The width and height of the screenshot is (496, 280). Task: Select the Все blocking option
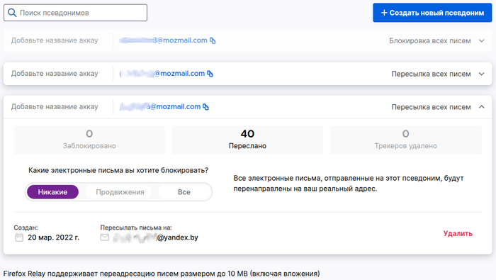point(184,192)
